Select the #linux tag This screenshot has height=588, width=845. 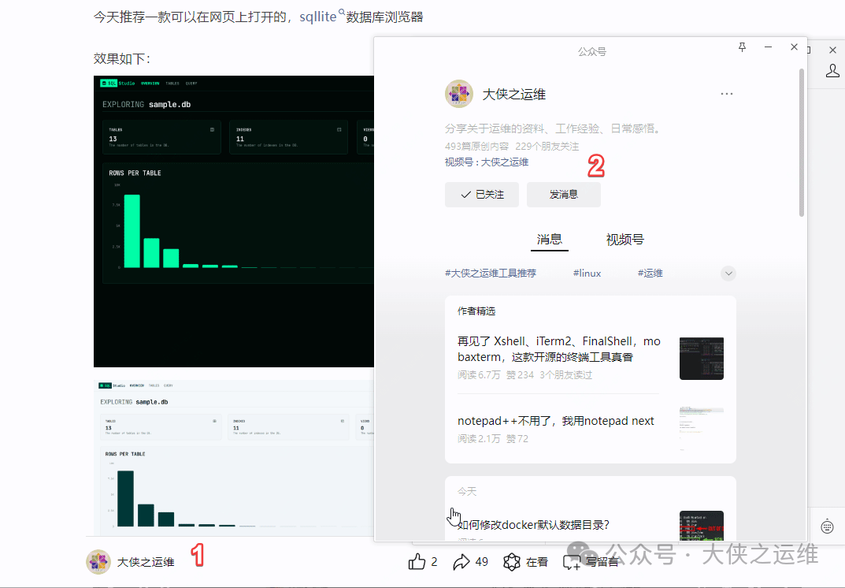[x=587, y=274]
